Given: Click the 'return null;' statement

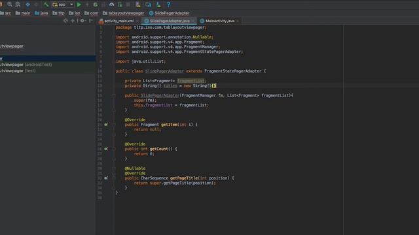Looking at the screenshot, I should pyautogui.click(x=147, y=129).
